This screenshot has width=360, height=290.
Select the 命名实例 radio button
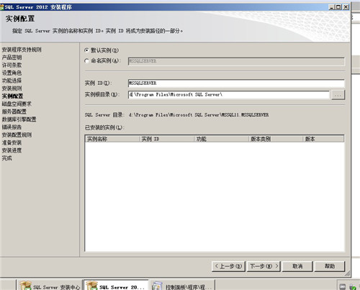[86, 61]
